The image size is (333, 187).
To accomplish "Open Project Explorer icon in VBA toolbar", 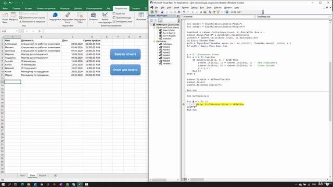I will pyautogui.click(x=210, y=12).
